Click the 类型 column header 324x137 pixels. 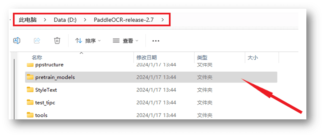point(202,58)
